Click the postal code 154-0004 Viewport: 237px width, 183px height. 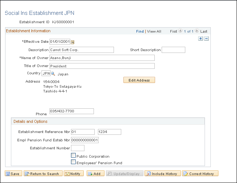click(x=51, y=82)
